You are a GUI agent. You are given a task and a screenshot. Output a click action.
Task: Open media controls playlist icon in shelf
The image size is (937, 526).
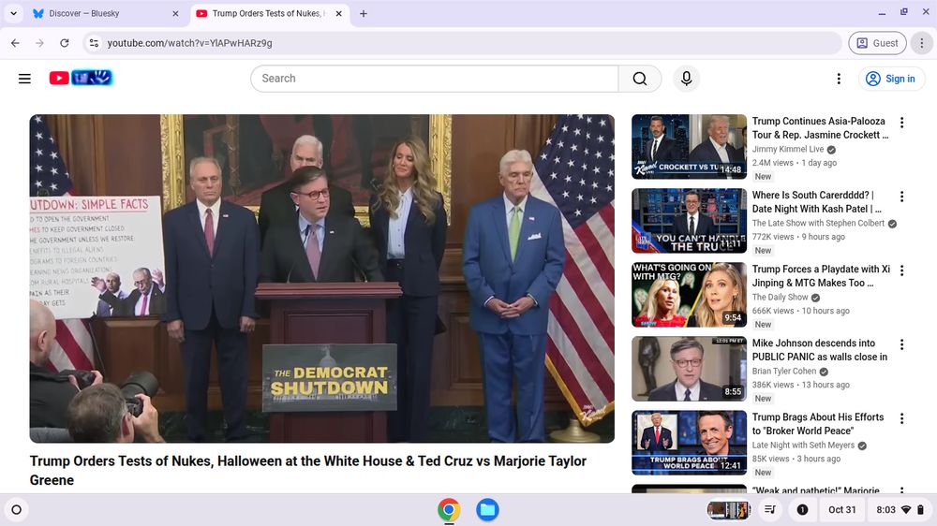(770, 510)
